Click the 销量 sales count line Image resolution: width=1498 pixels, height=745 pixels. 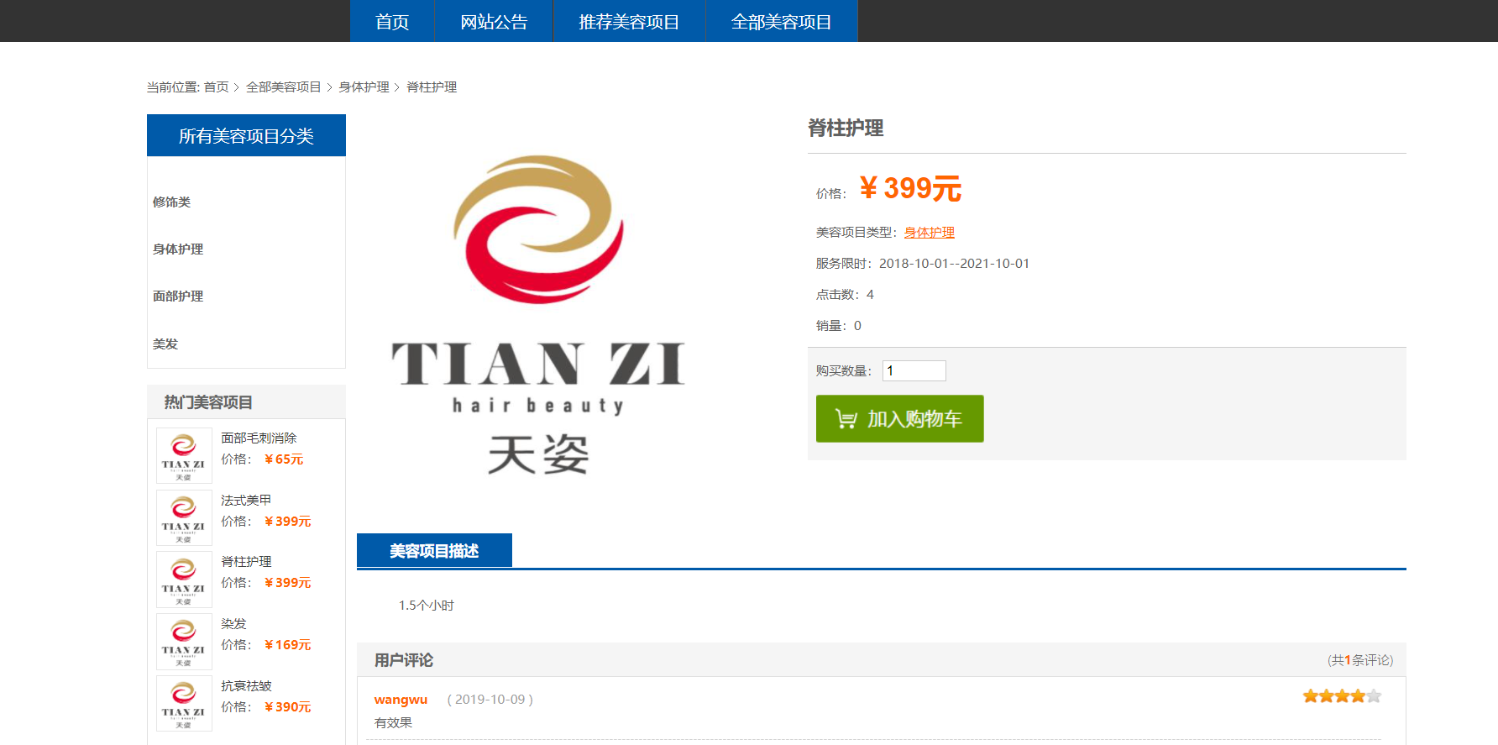point(839,325)
